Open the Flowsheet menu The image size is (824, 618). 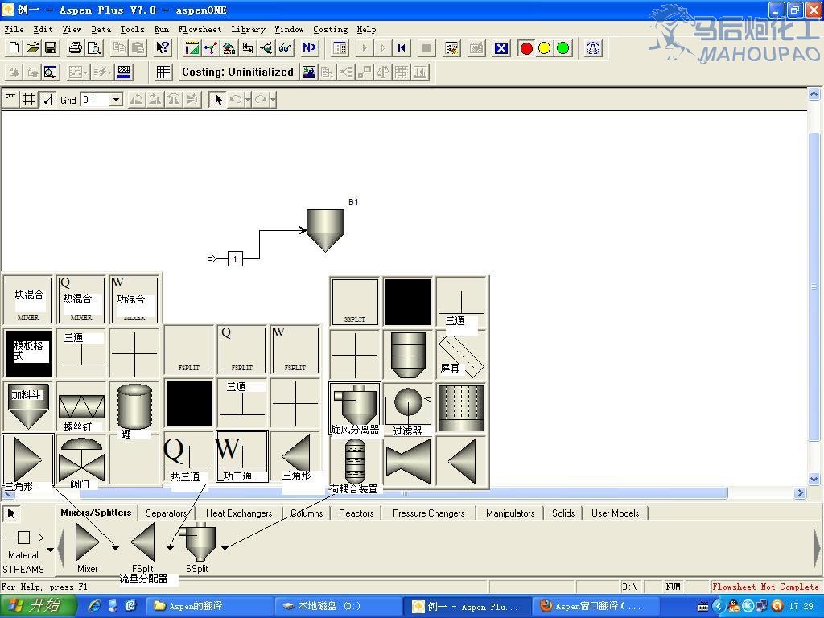point(200,30)
